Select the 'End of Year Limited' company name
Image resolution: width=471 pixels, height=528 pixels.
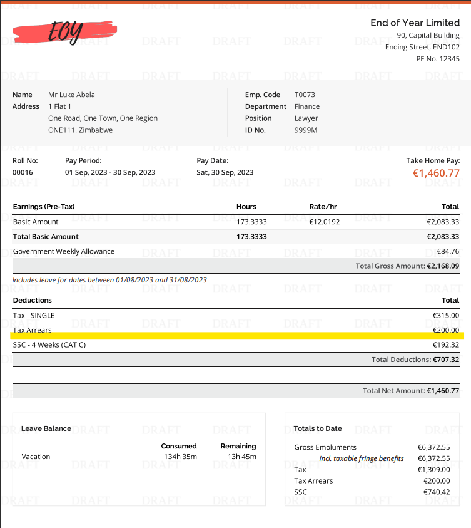[415, 23]
